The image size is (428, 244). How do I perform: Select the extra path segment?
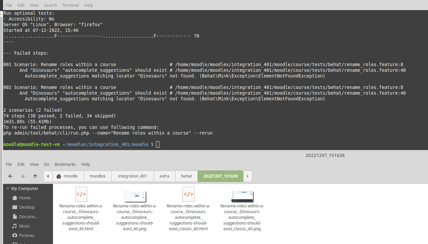pos(164,176)
